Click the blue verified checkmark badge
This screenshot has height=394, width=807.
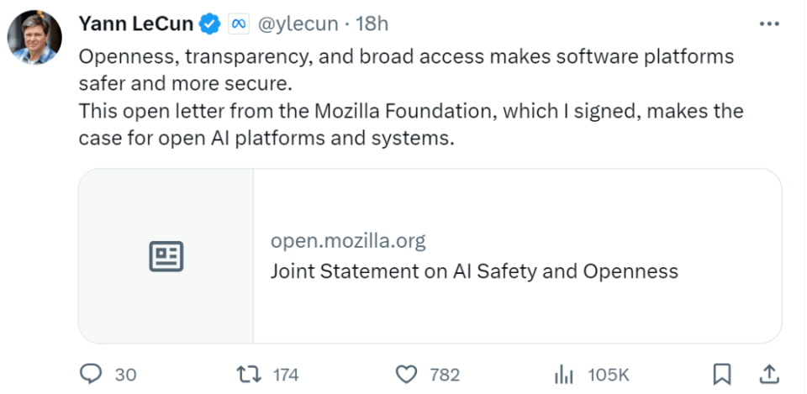[208, 24]
